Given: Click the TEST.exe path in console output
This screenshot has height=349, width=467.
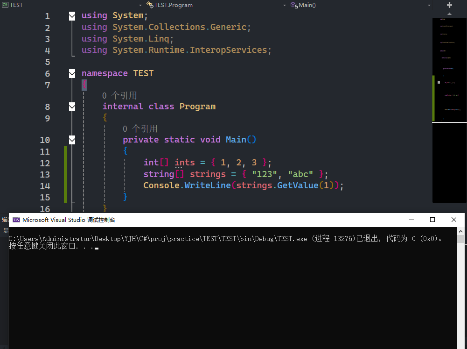Looking at the screenshot, I should click(x=158, y=239).
